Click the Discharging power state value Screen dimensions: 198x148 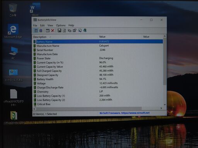pyautogui.click(x=106, y=58)
